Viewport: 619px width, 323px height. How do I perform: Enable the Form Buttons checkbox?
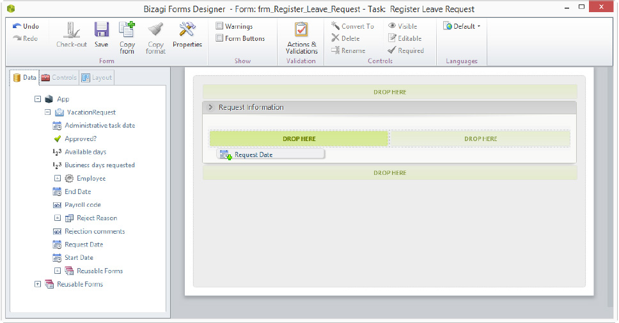(219, 38)
